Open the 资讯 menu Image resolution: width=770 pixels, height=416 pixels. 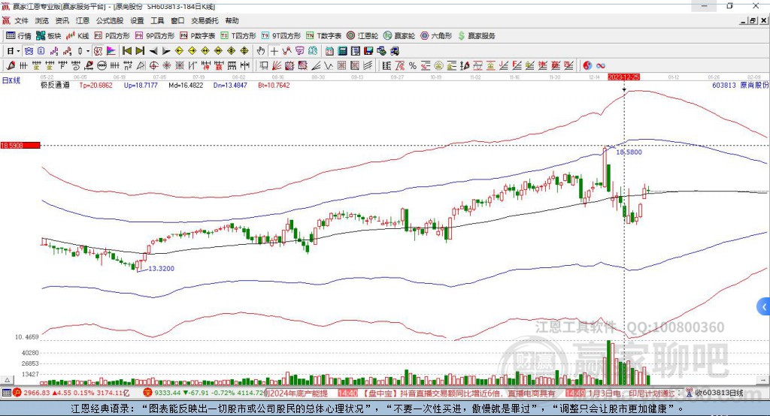coord(62,20)
